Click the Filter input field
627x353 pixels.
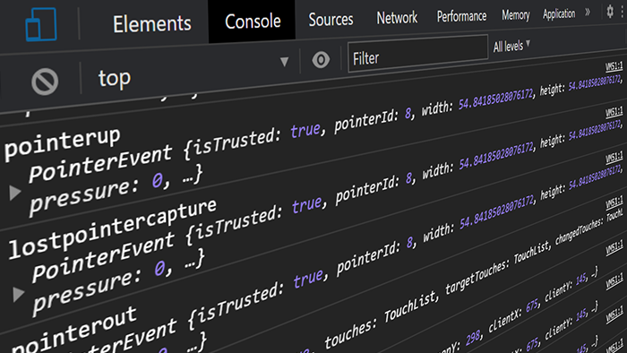(x=418, y=54)
